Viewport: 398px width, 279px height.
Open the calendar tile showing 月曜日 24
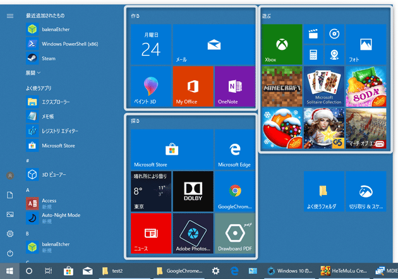pos(151,44)
